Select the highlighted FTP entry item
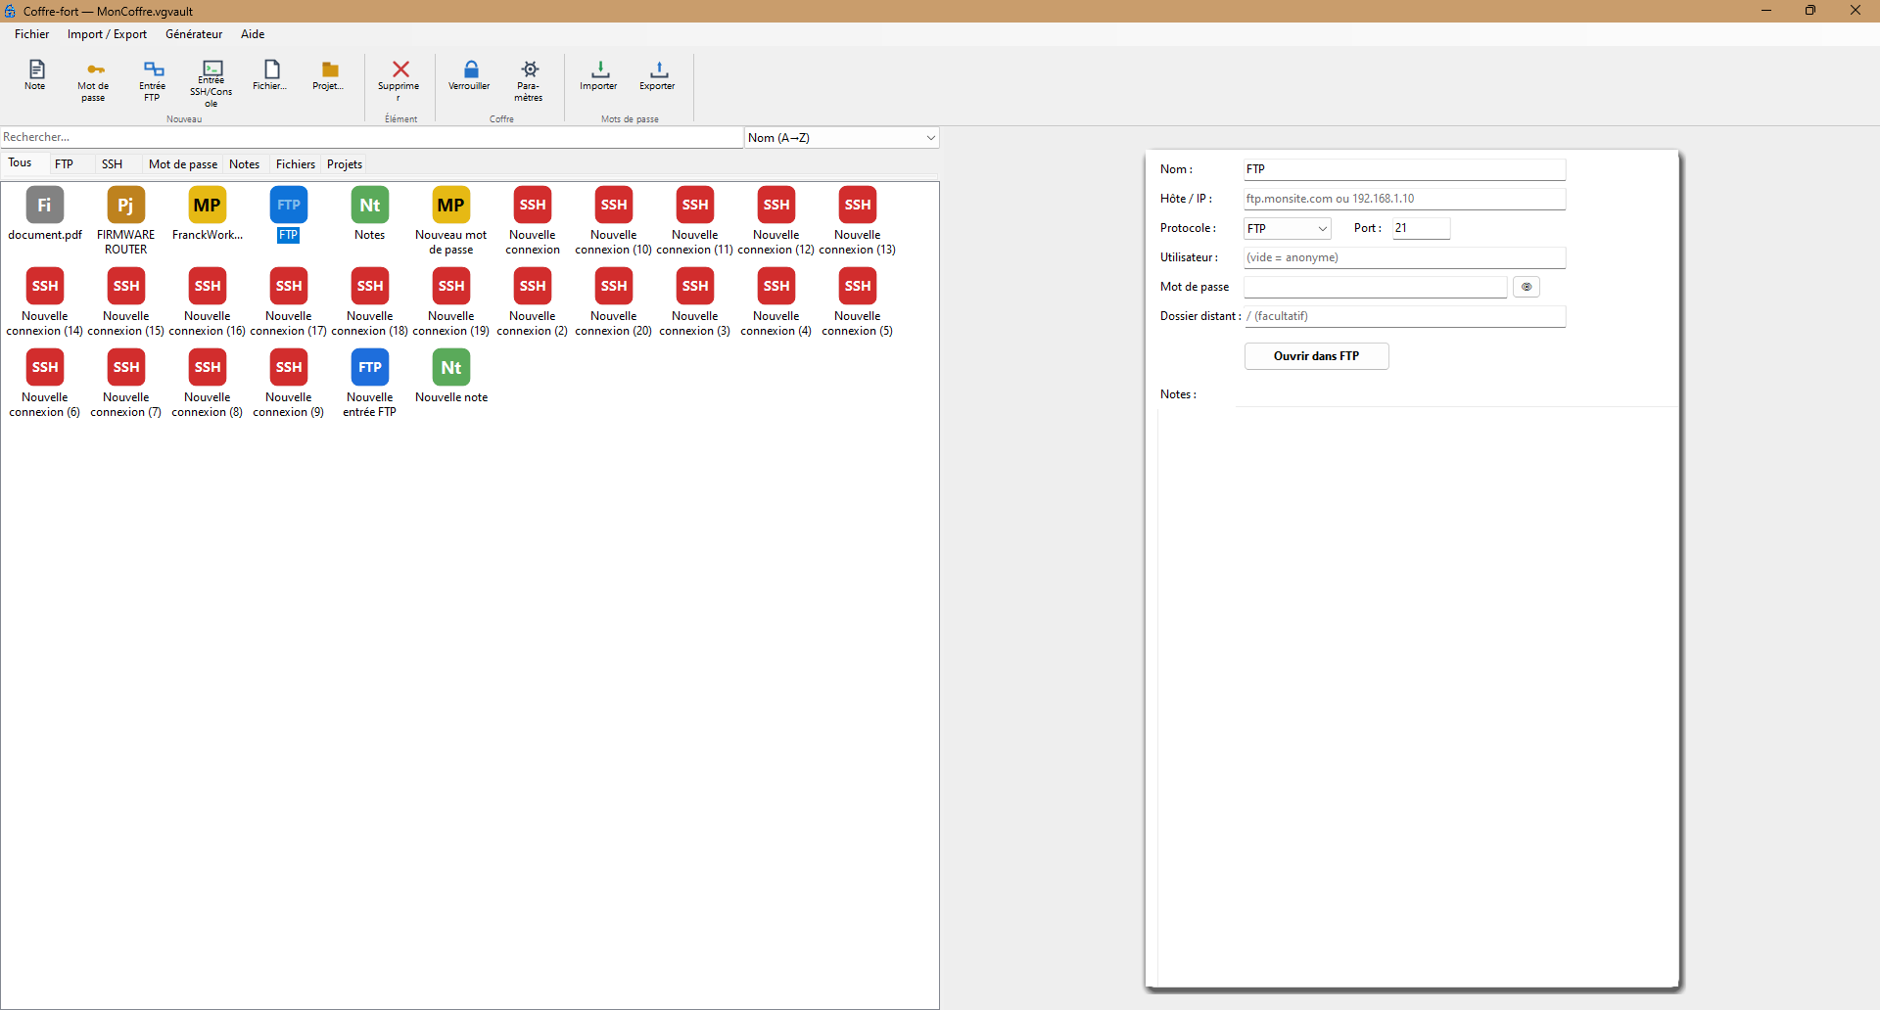 pyautogui.click(x=289, y=214)
